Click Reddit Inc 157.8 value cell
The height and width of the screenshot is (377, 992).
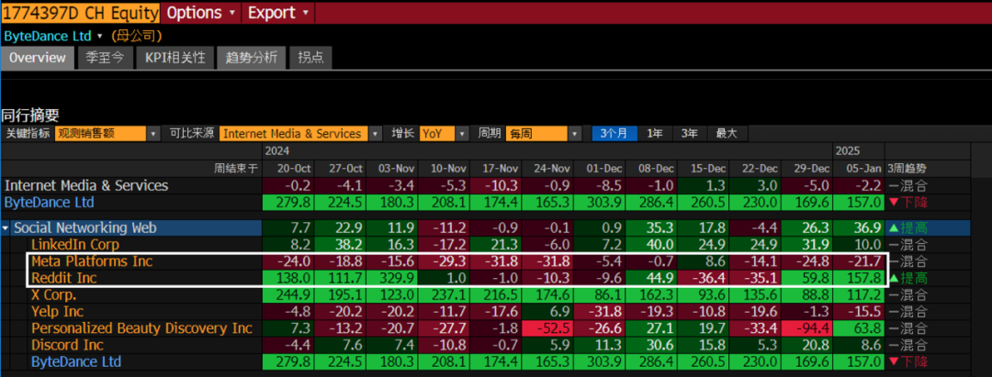point(859,278)
